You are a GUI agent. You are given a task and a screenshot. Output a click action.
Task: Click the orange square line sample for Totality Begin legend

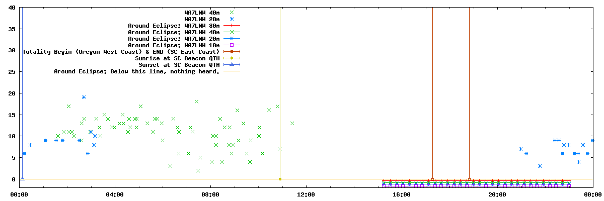pos(232,51)
